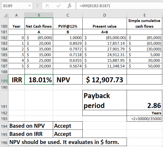This screenshot has width=163, height=147.
Task: Click 'Simple cumulative cash flows' header cell
Action: coord(144,24)
